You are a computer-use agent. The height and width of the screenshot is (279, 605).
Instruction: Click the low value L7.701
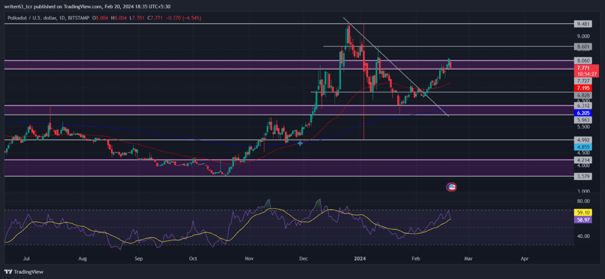pyautogui.click(x=136, y=18)
